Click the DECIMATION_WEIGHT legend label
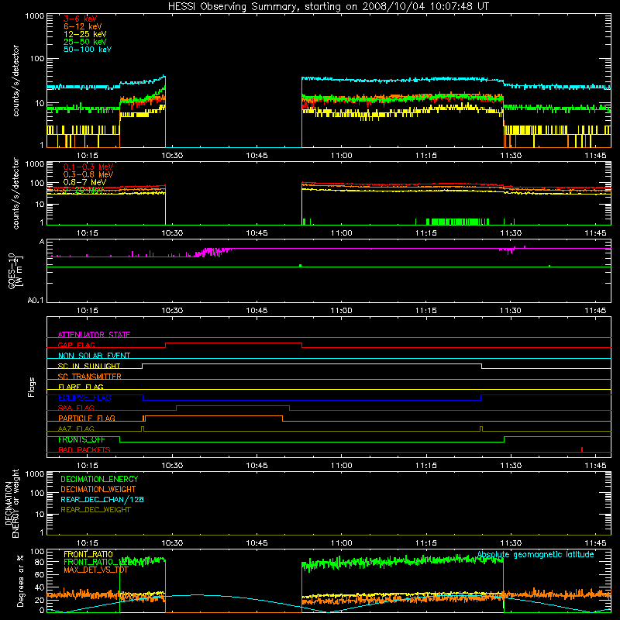The height and width of the screenshot is (620, 620). [98, 489]
